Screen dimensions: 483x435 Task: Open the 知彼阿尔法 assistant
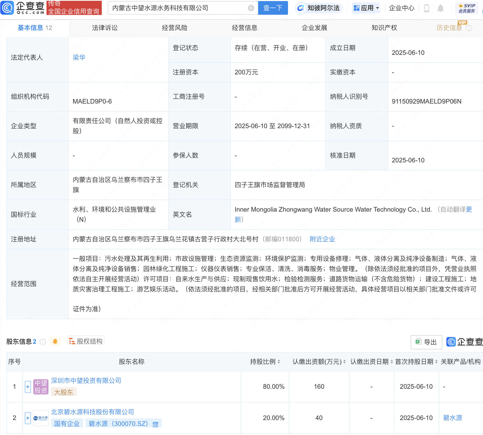click(319, 8)
